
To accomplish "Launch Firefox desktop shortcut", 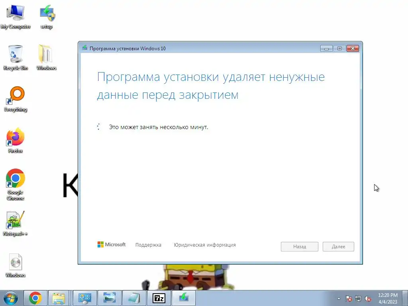I will click(16, 140).
